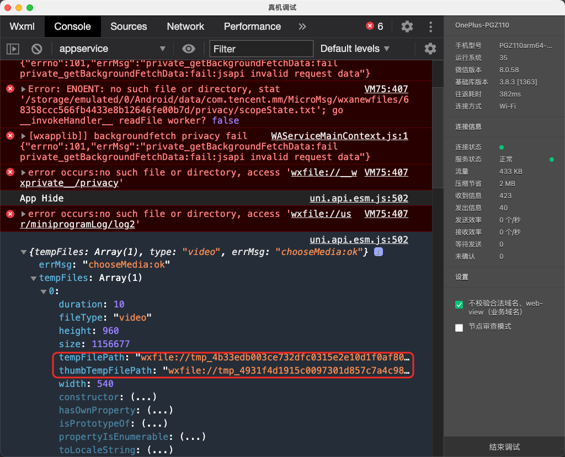Viewport: 565px width, 457px height.
Task: Show more tabs with double chevron
Action: 302,26
